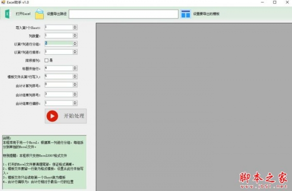Increase the 导入第?个Sheet value with up arrow
Image resolution: width=292 pixels, height=191 pixels.
[75, 26]
